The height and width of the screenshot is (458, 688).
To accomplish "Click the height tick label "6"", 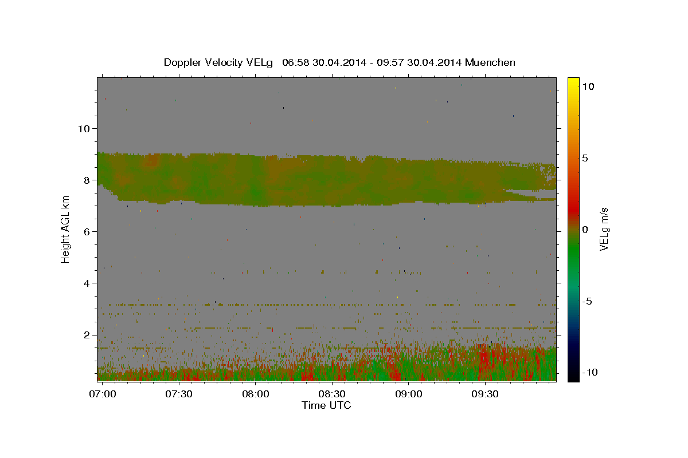I will click(x=87, y=231).
